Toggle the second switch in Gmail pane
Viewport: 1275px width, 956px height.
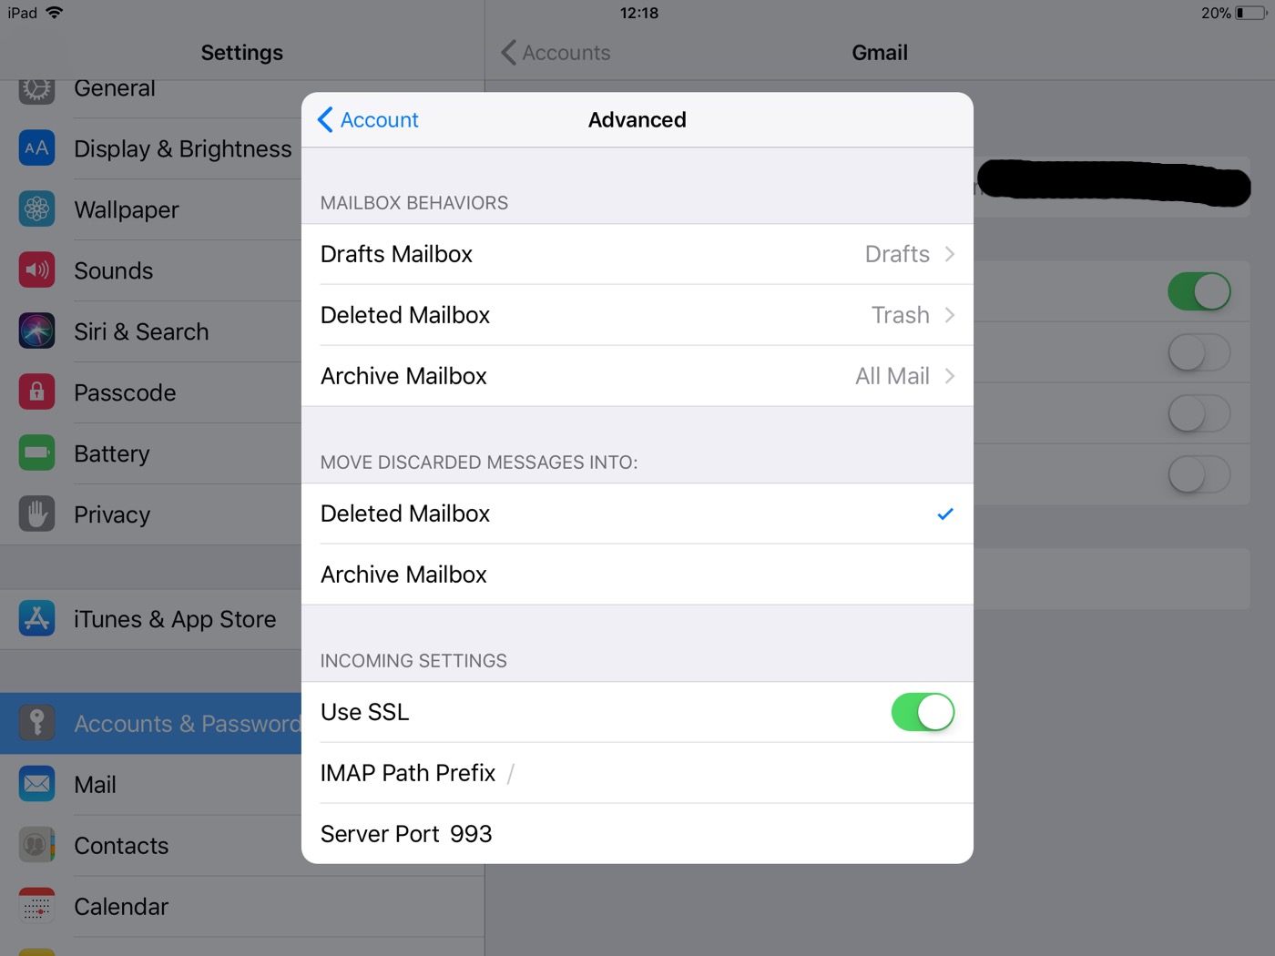pos(1198,352)
